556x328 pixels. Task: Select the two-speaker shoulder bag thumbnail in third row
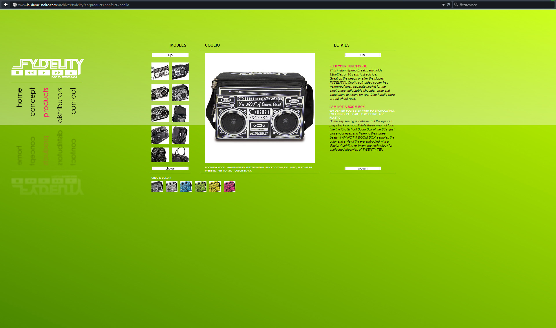point(160,114)
